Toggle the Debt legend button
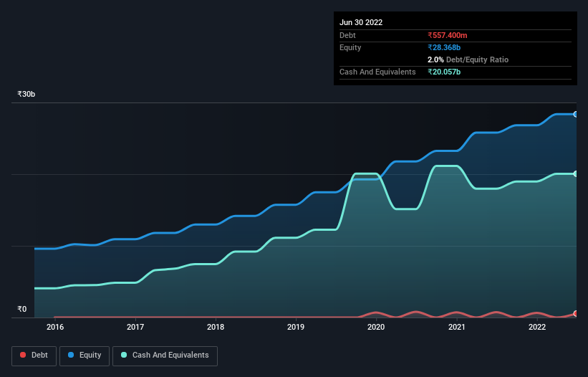588x377 pixels. 34,355
